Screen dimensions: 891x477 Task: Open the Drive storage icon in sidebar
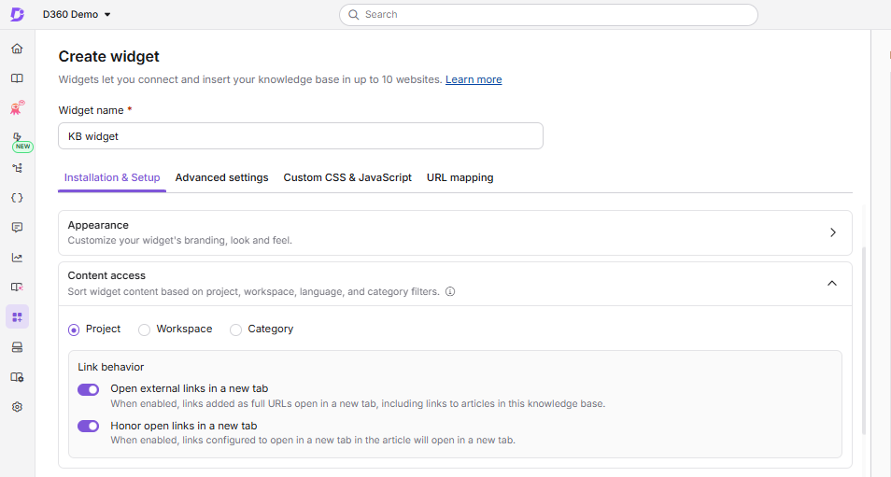click(x=17, y=347)
